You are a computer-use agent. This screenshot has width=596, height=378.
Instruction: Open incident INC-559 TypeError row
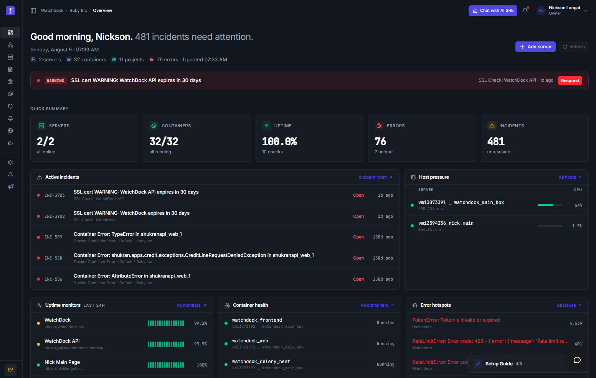[215, 237]
